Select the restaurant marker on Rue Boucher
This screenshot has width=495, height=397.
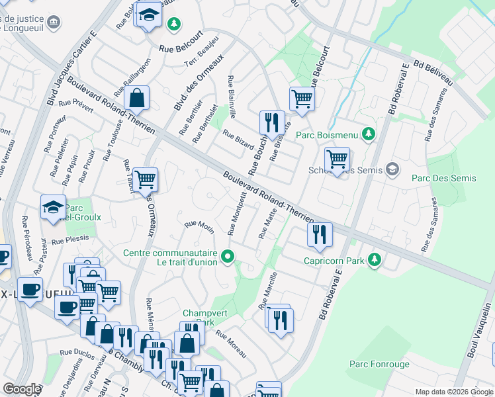point(272,124)
